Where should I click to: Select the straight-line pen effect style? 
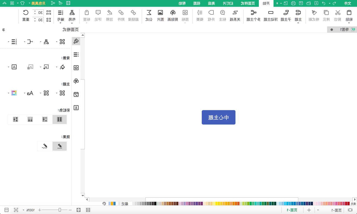tap(60, 146)
